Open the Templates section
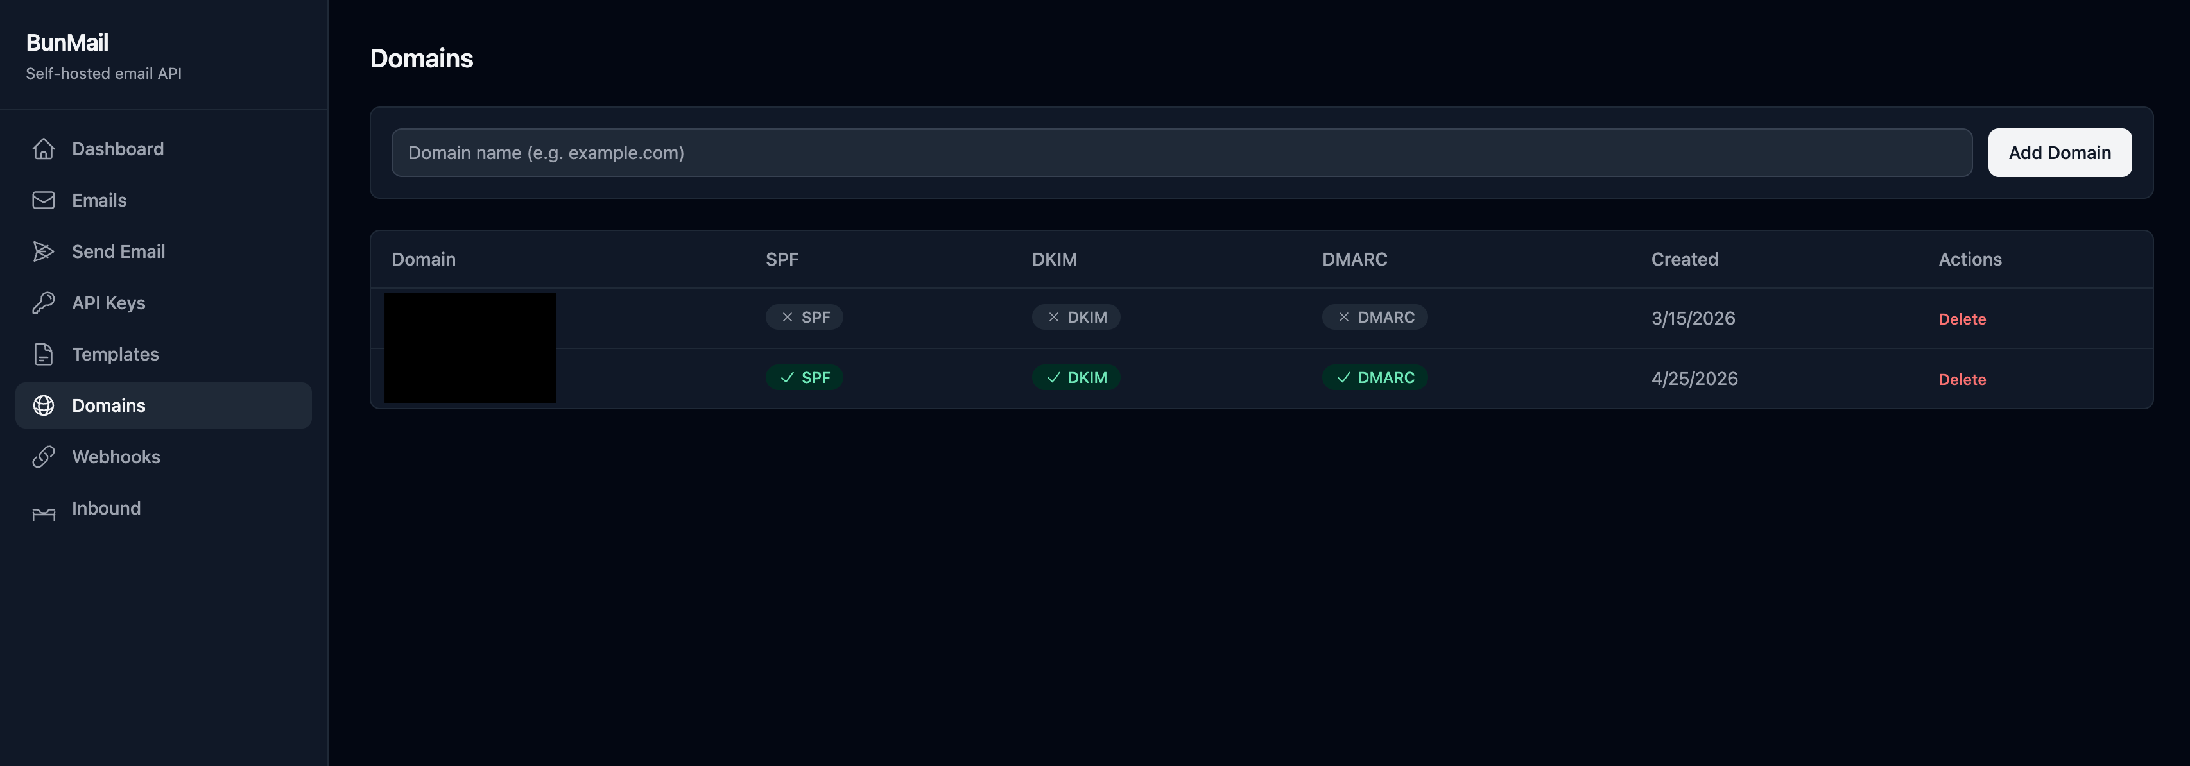 pos(163,353)
